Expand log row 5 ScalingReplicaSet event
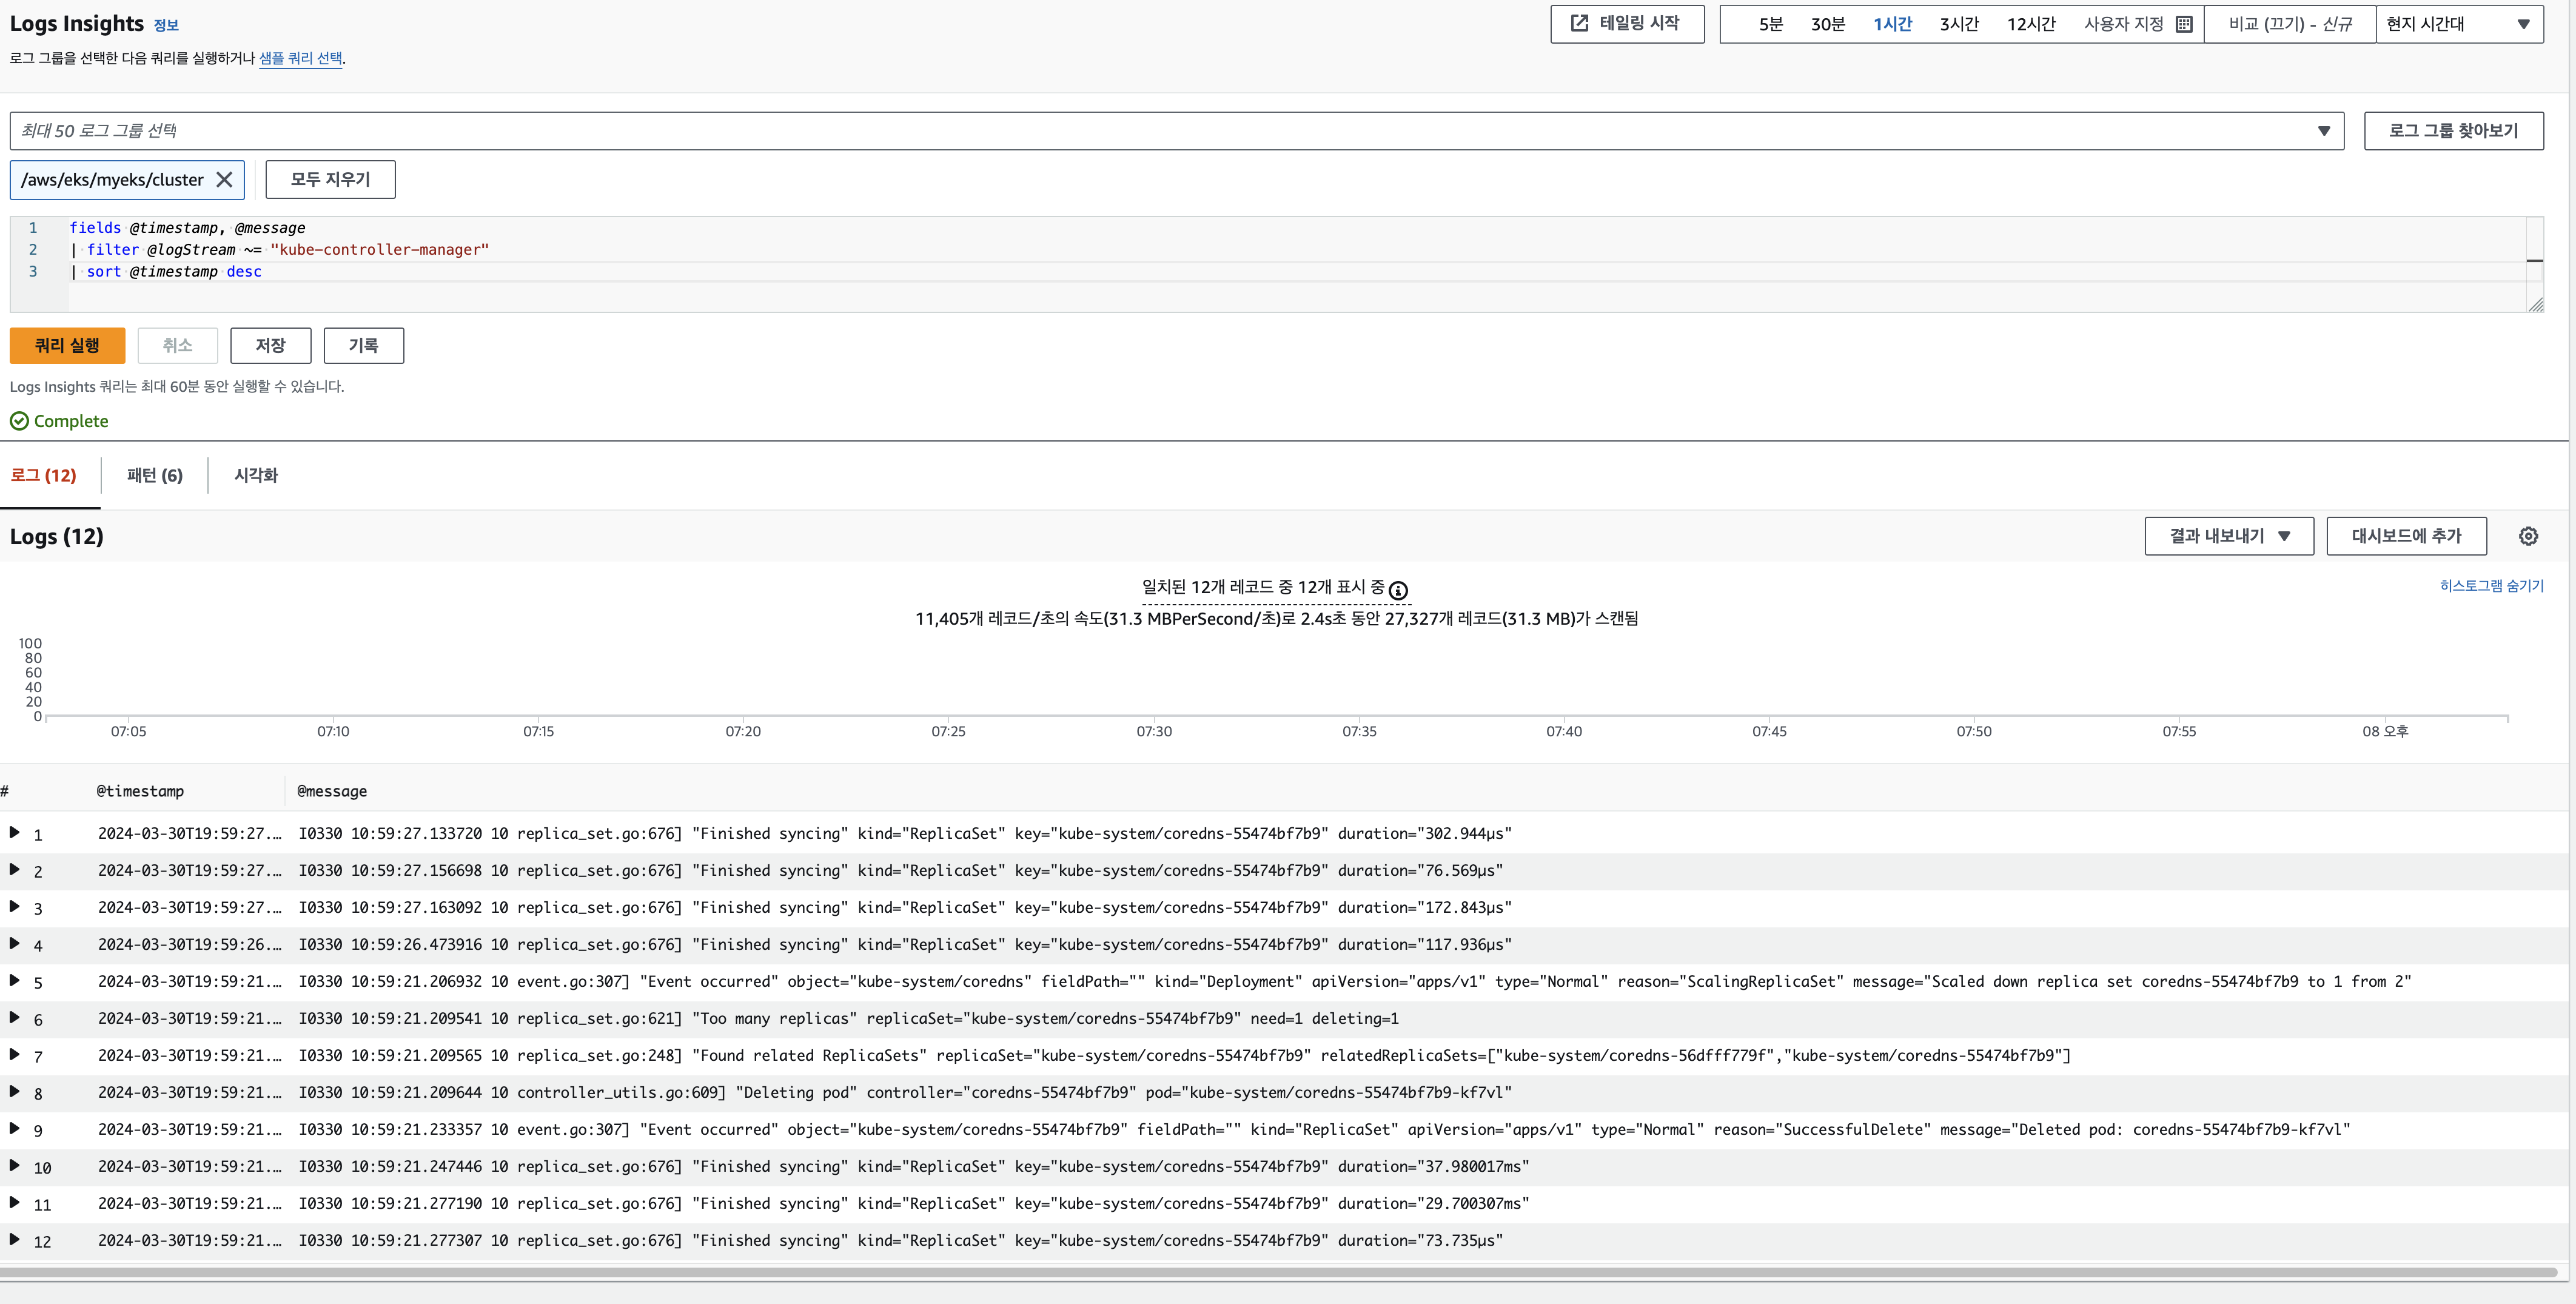This screenshot has width=2576, height=1304. pyautogui.click(x=14, y=981)
